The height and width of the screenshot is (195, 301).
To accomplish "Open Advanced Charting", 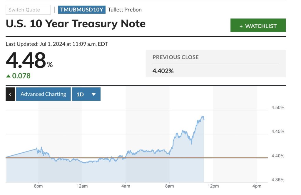I will click(x=43, y=94).
